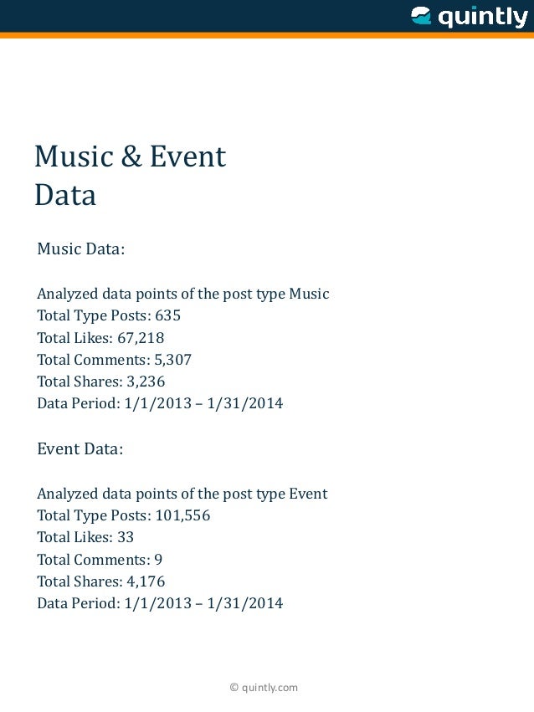Click Total Type Posts: 101,556 line
The image size is (534, 712).
(x=124, y=515)
